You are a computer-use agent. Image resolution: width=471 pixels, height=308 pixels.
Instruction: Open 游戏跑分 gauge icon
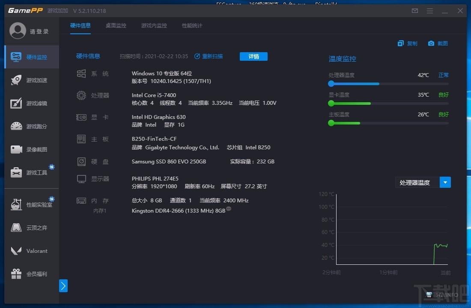(x=16, y=126)
